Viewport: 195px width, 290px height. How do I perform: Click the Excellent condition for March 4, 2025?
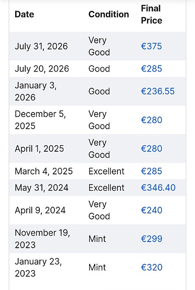pyautogui.click(x=106, y=171)
